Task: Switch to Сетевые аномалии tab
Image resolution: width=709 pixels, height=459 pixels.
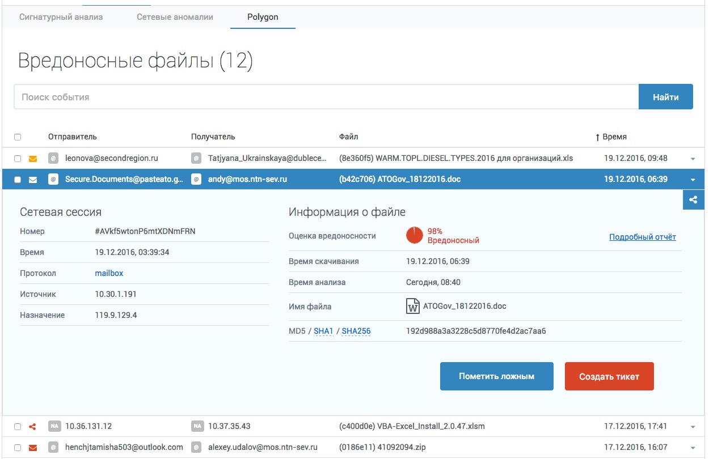Action: [x=175, y=17]
